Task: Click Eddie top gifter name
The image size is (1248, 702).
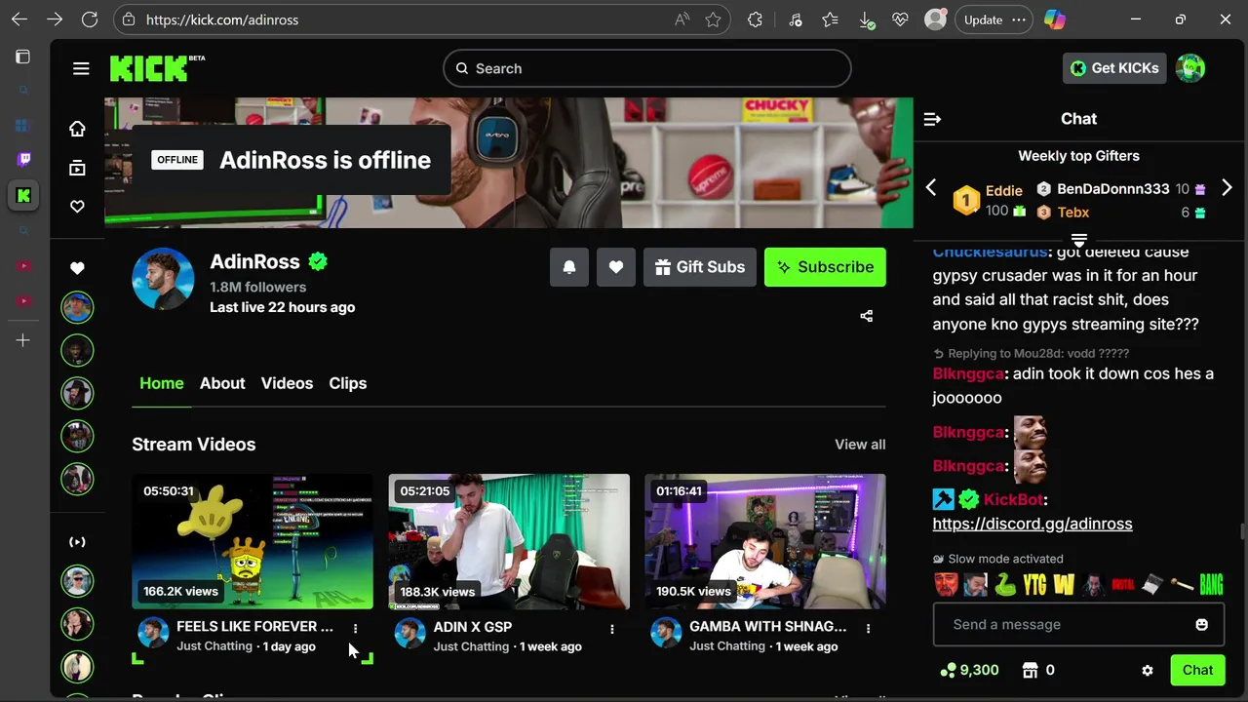Action: click(x=1004, y=191)
